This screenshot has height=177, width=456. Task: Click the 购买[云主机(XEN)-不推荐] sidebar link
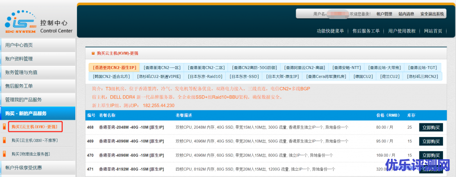click(x=35, y=141)
